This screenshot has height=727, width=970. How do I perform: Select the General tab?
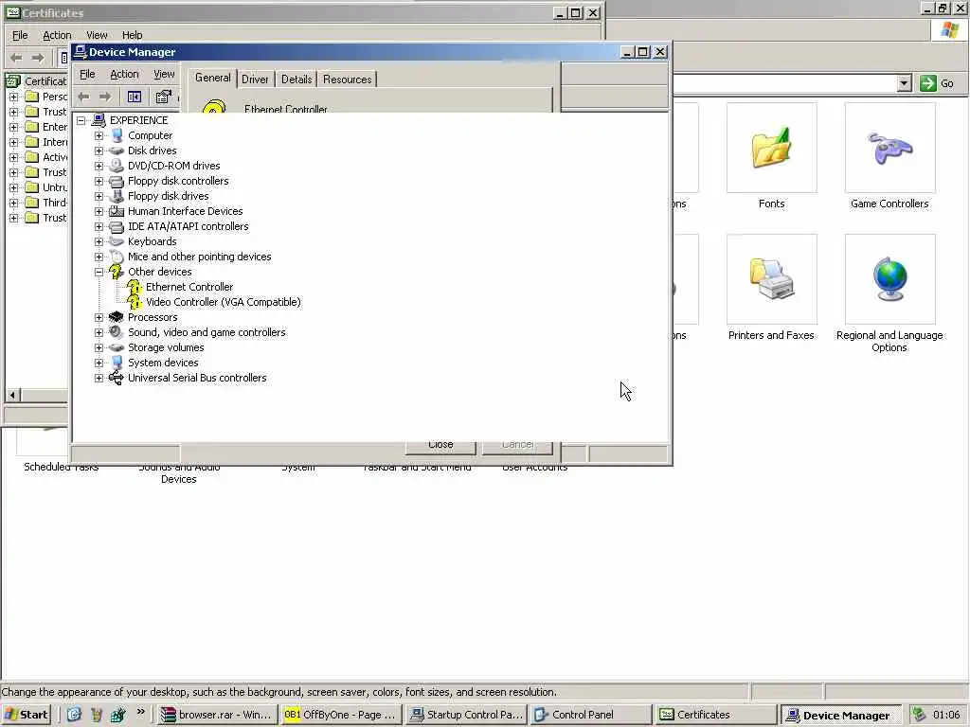coord(213,78)
